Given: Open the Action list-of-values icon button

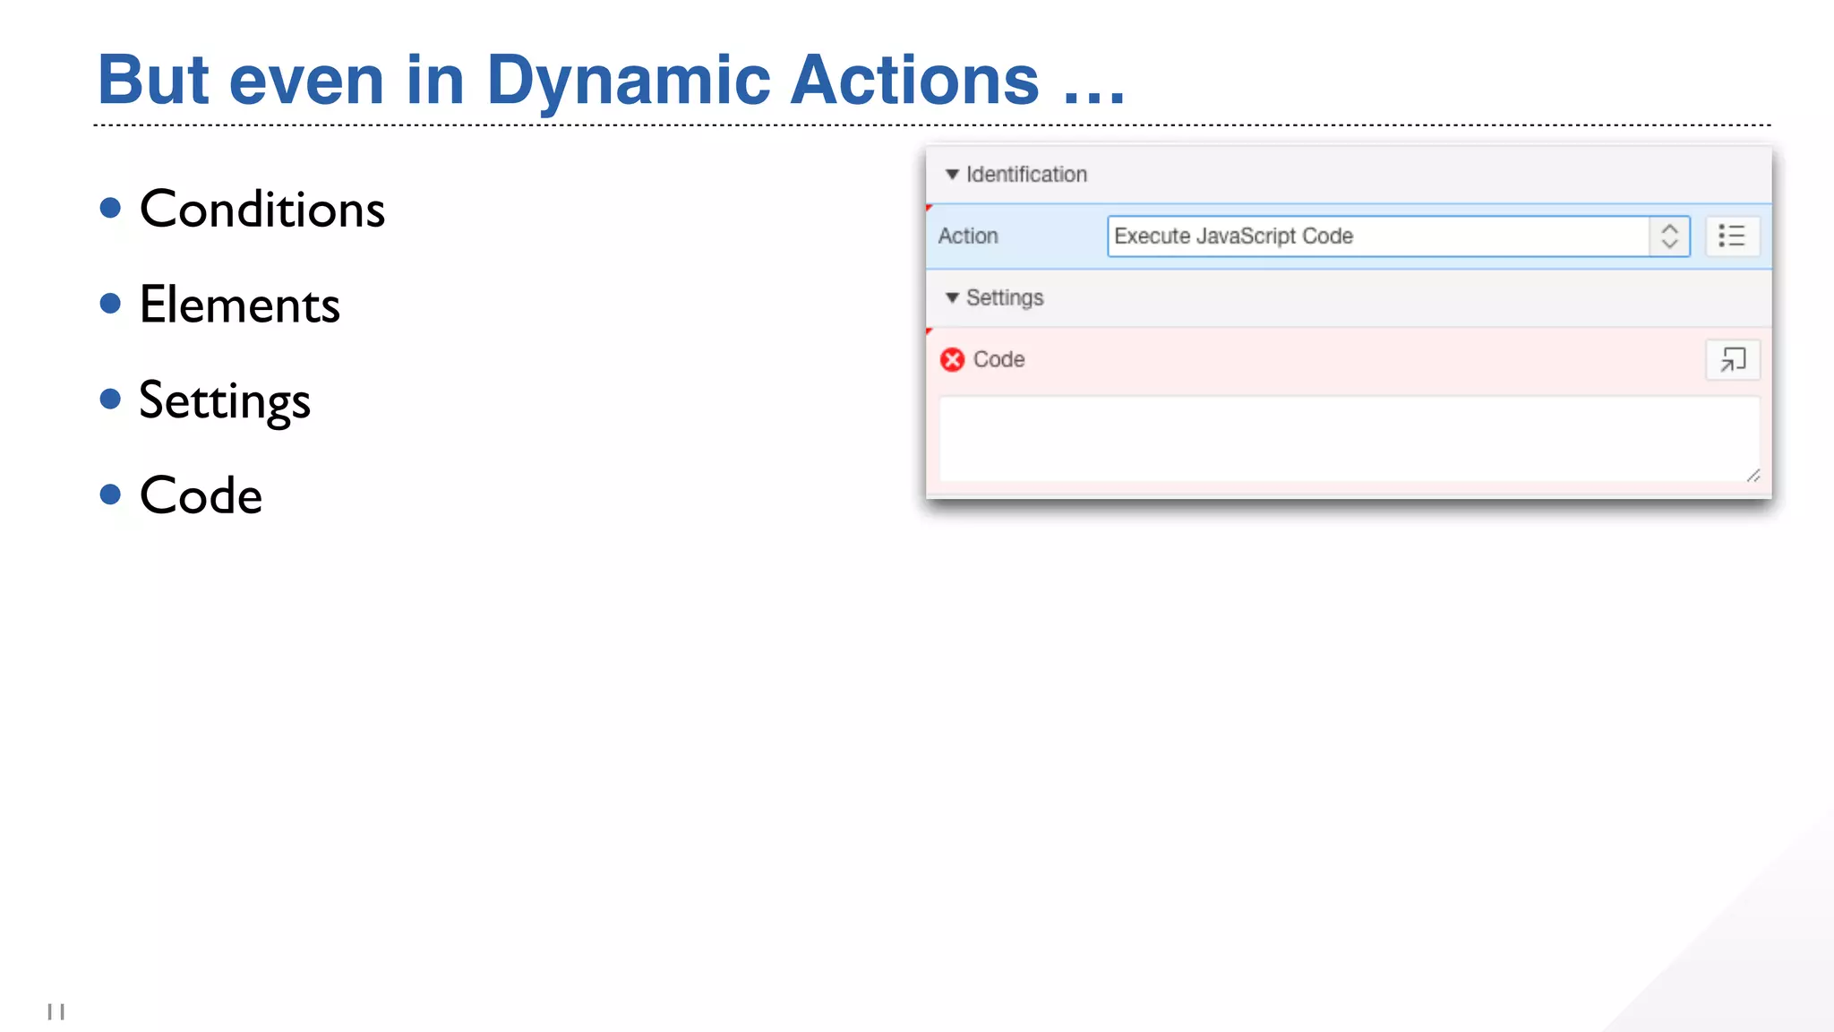Looking at the screenshot, I should 1732,236.
